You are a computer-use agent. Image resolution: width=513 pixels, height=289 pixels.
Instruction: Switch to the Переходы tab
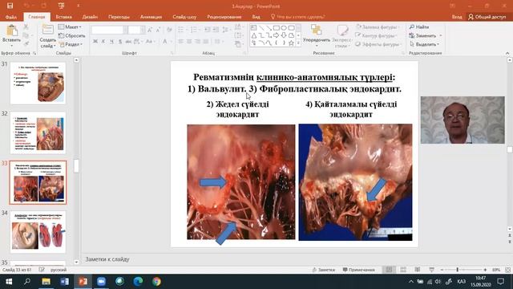119,17
